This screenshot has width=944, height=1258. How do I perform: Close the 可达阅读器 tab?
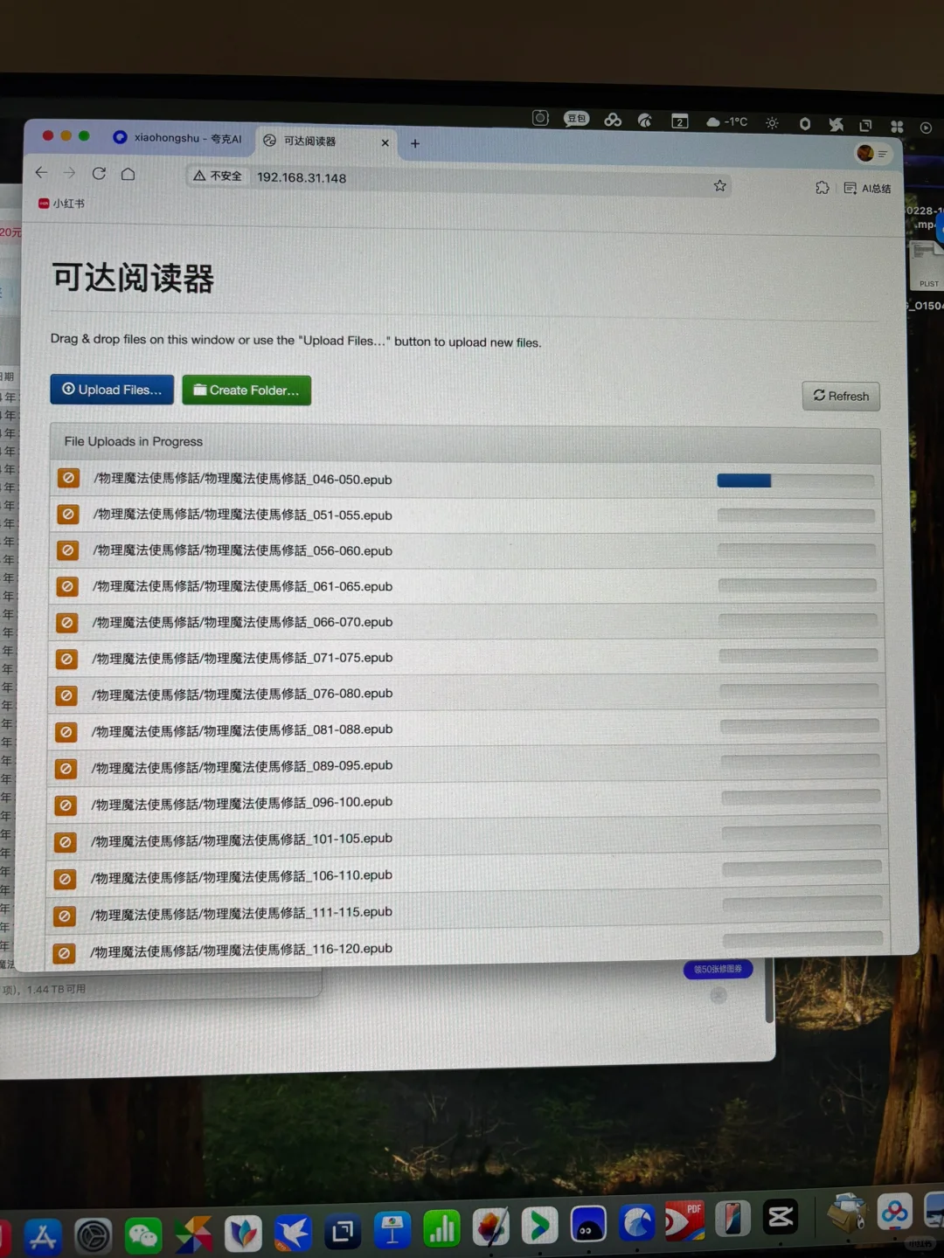pos(385,142)
